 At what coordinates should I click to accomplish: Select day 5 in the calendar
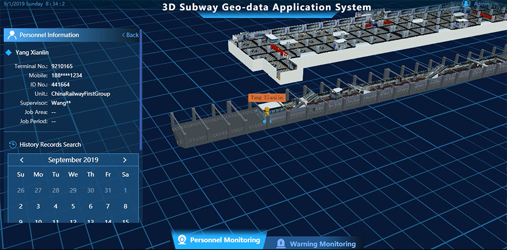(73, 206)
